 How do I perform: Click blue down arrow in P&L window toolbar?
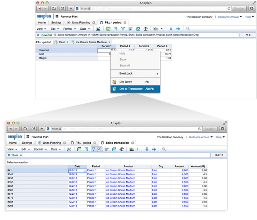171,29
